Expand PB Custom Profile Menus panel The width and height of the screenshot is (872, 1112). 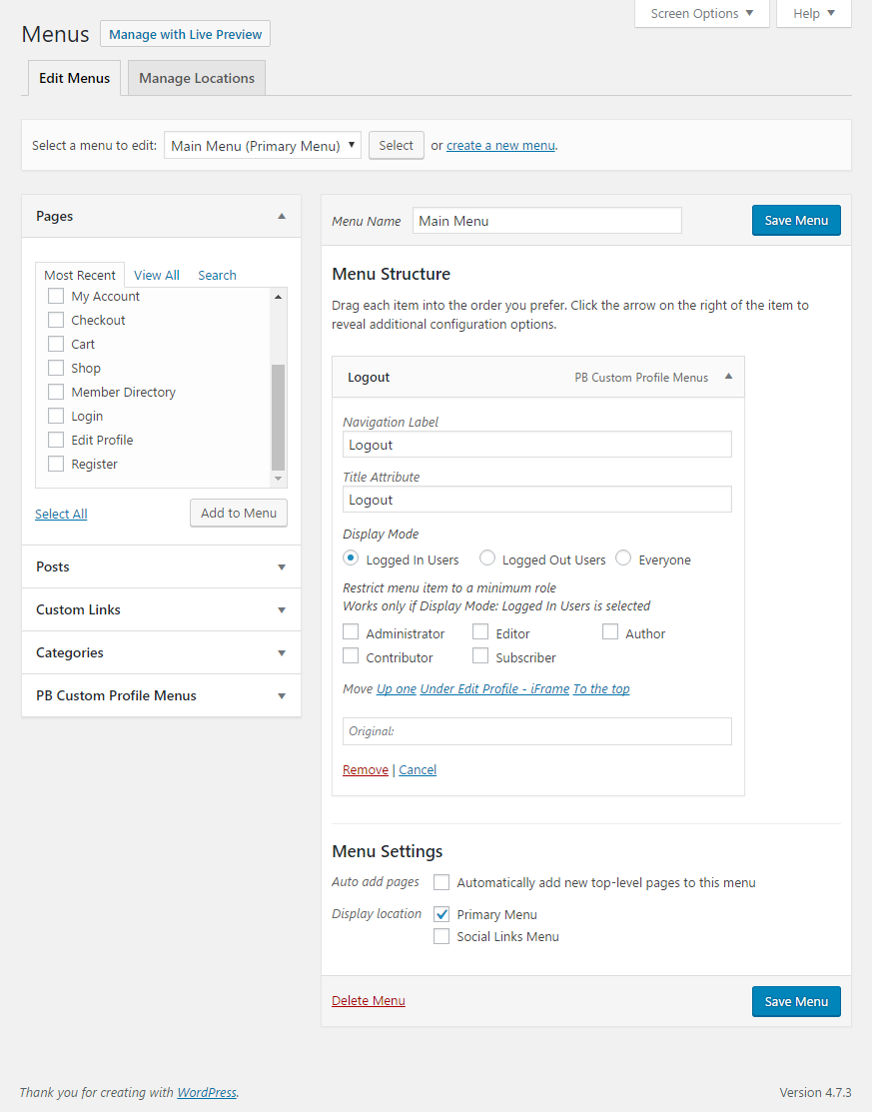282,696
